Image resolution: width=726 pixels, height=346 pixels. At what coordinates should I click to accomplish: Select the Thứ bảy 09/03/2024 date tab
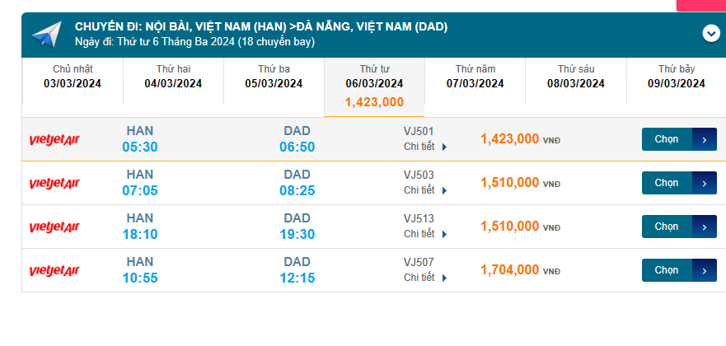676,77
